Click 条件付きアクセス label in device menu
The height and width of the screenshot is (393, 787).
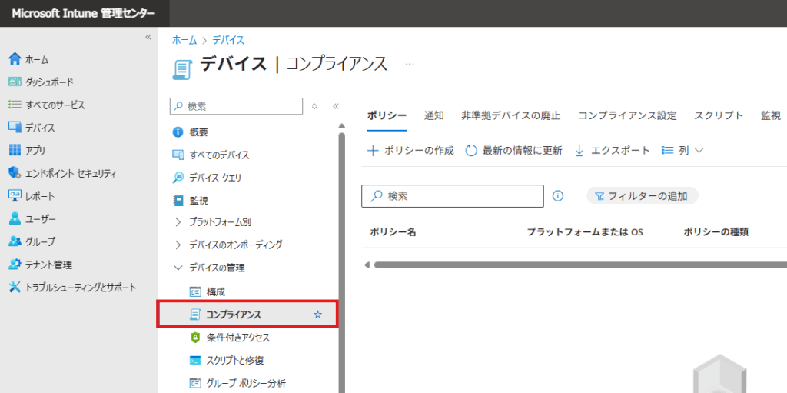click(238, 338)
